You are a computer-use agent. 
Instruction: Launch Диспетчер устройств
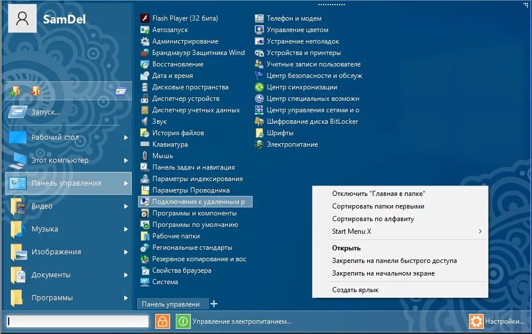(x=180, y=99)
